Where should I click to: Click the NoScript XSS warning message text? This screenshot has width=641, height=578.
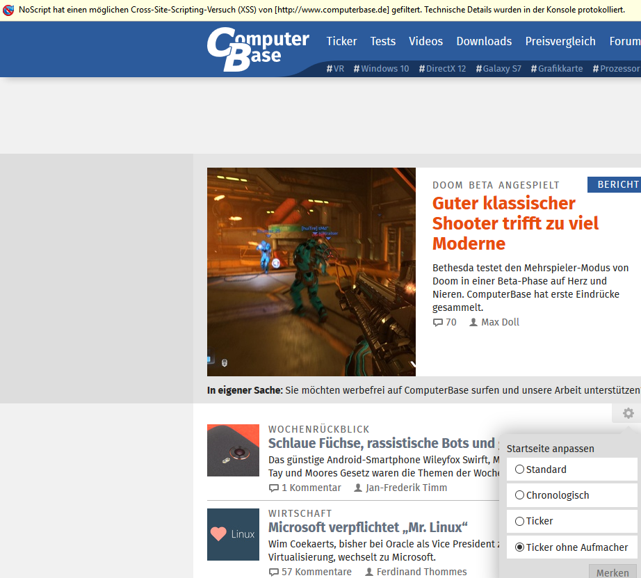(322, 10)
